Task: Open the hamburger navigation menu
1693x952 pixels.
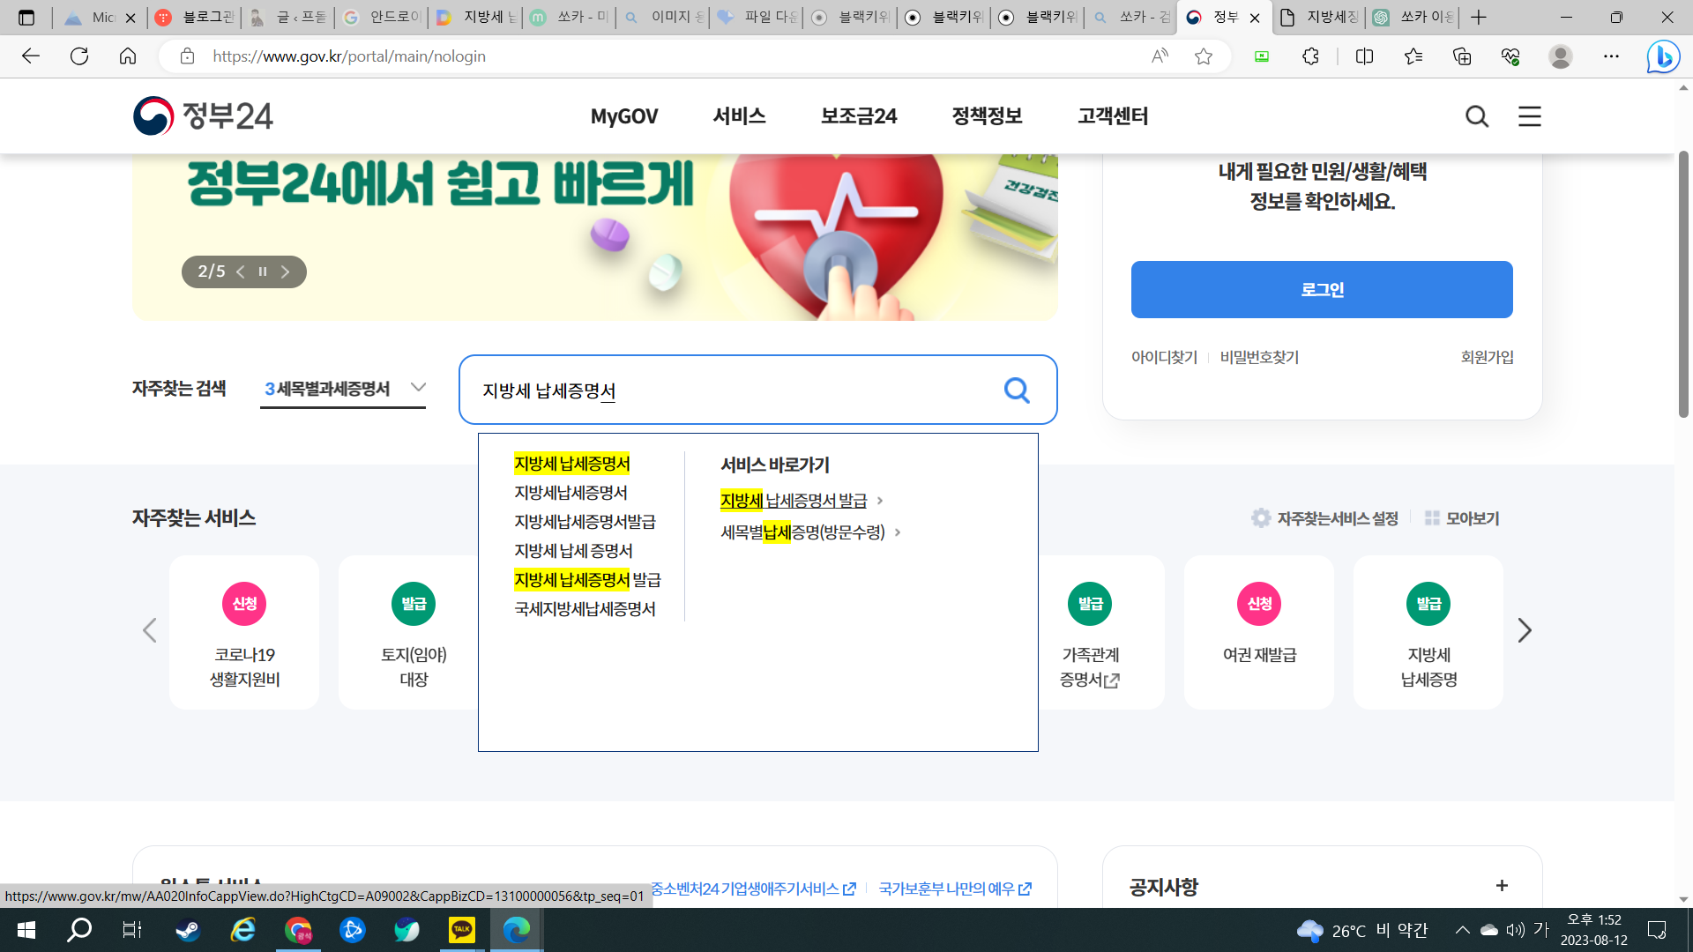Action: (1529, 115)
